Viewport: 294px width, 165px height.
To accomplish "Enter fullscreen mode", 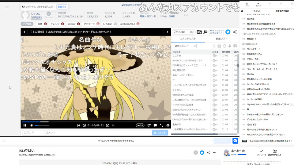I will tap(161, 125).
